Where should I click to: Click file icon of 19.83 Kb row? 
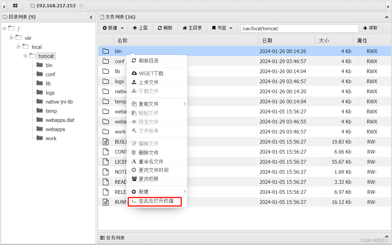click(x=106, y=142)
